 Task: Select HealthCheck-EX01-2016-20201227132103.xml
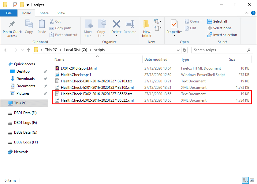(x=152, y=88)
